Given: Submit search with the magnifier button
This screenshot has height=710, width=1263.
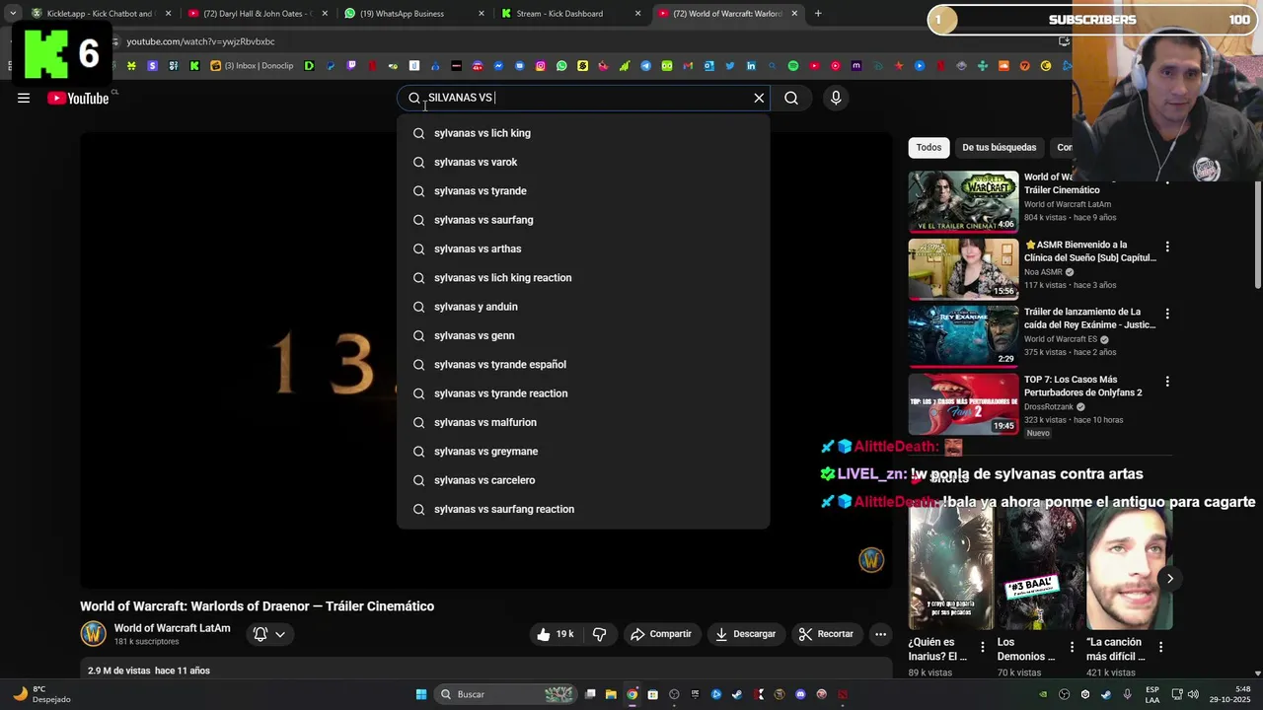Looking at the screenshot, I should point(791,98).
